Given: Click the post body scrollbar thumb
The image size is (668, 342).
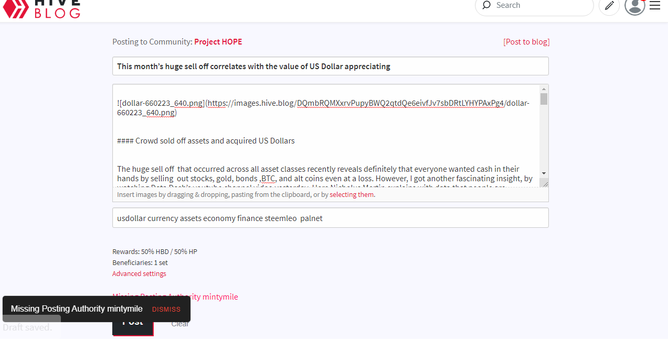Looking at the screenshot, I should pos(544,99).
